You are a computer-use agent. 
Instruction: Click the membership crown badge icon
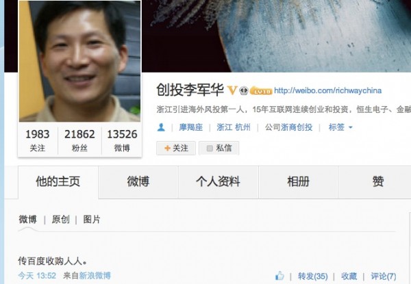tap(244, 90)
